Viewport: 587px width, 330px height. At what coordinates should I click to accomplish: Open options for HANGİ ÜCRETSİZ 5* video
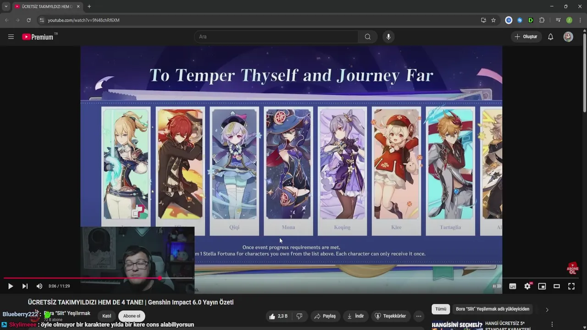(x=552, y=324)
